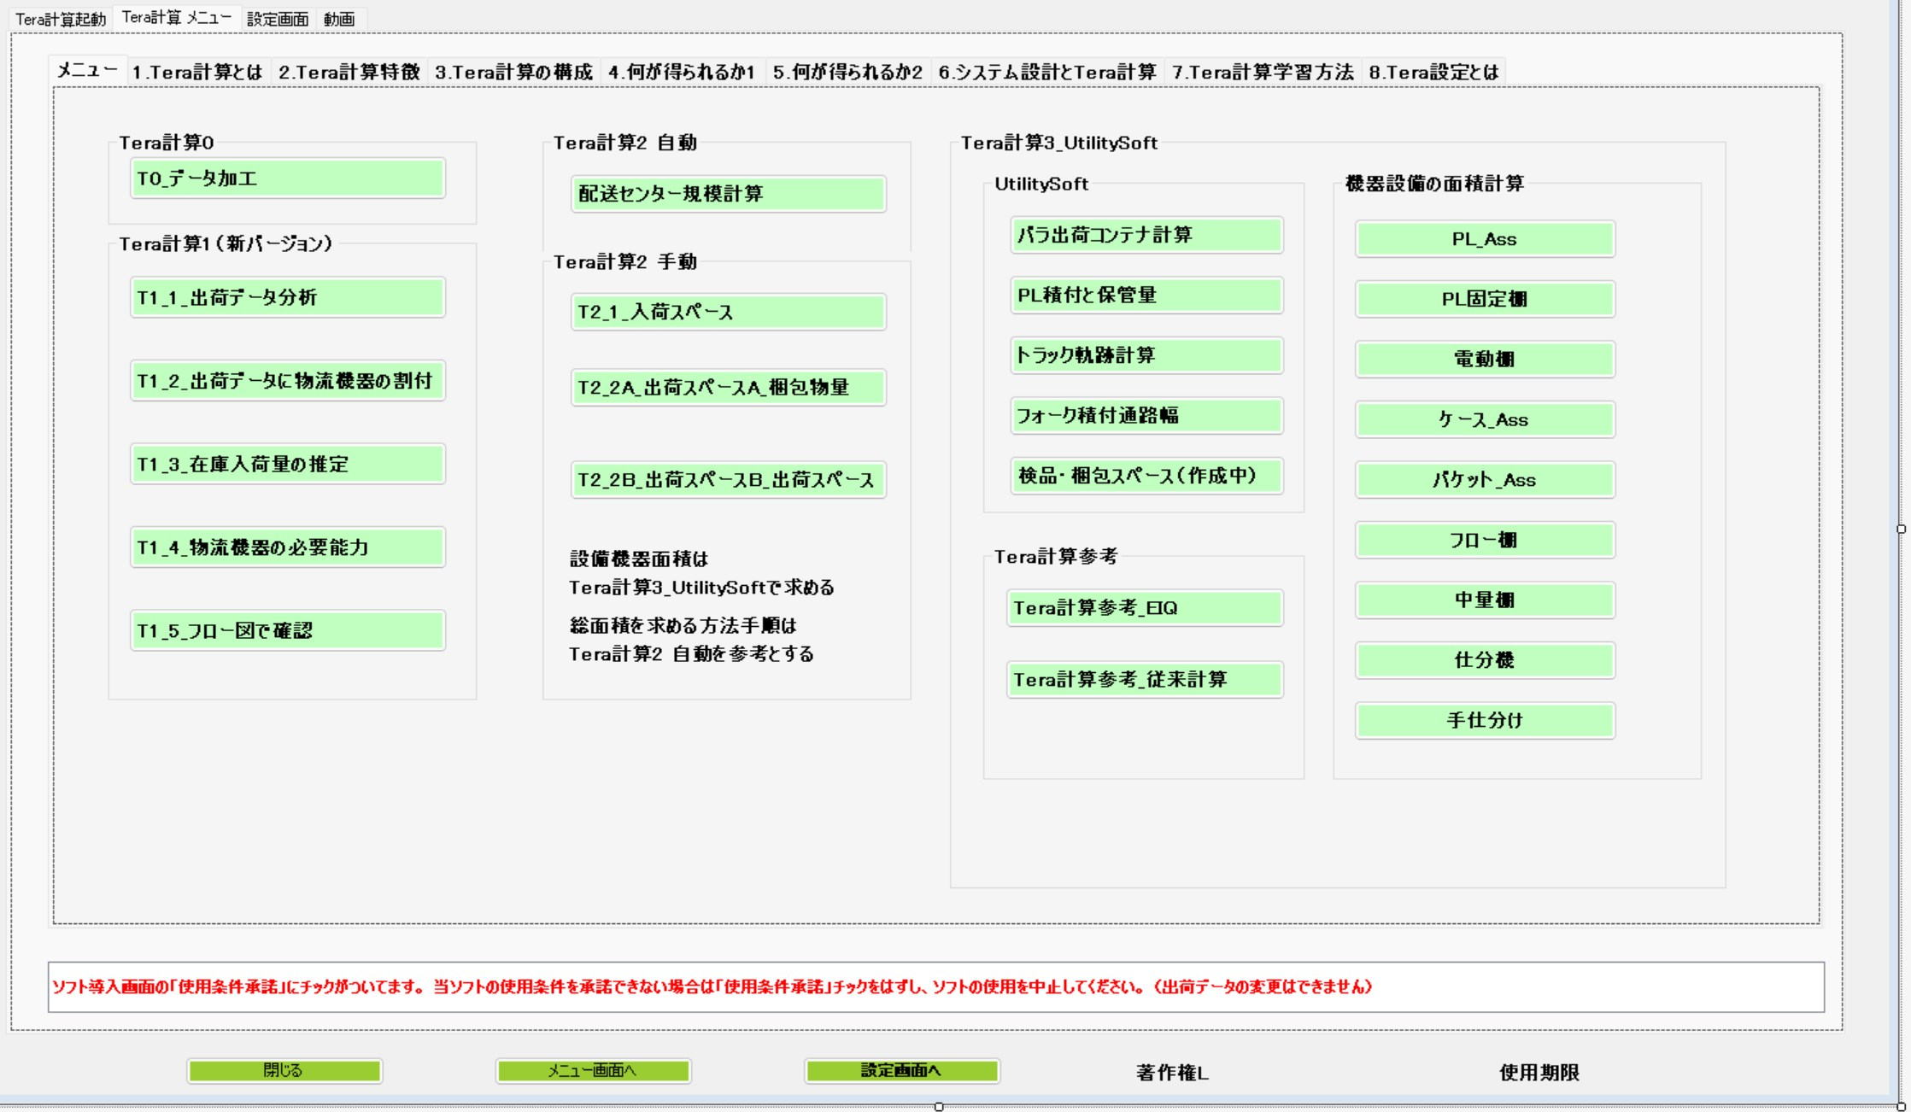The height and width of the screenshot is (1112, 1911).
Task: Click Tera計算参考_EIQ button
Action: click(x=1145, y=608)
